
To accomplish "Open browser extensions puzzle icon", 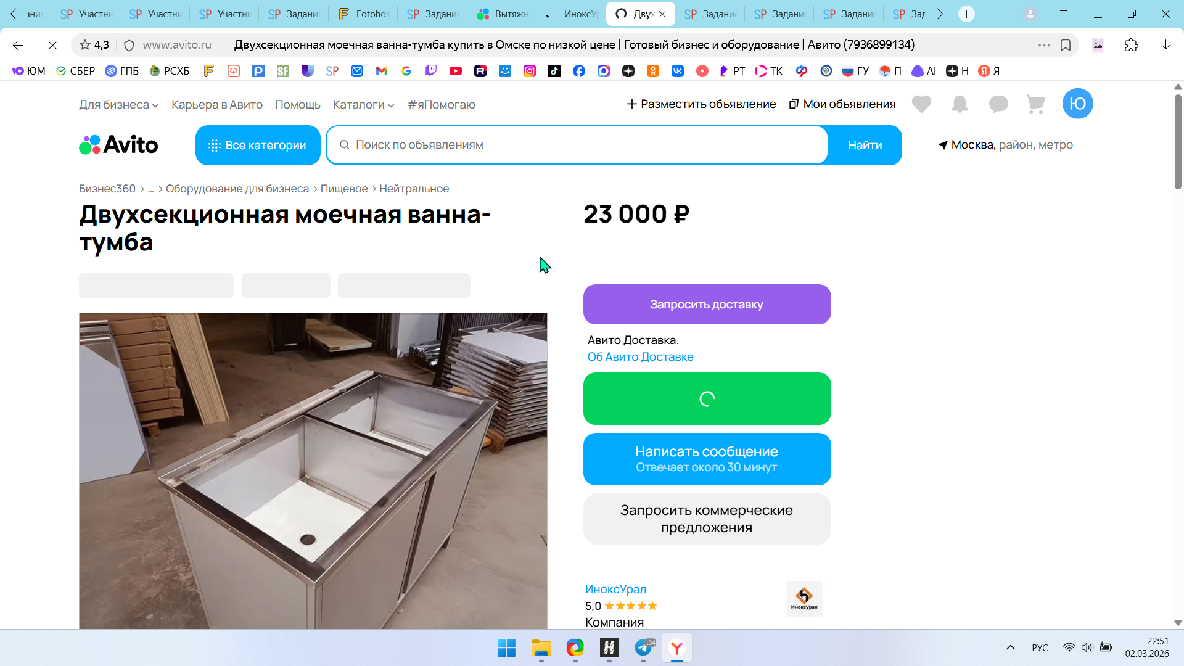I will [1131, 45].
